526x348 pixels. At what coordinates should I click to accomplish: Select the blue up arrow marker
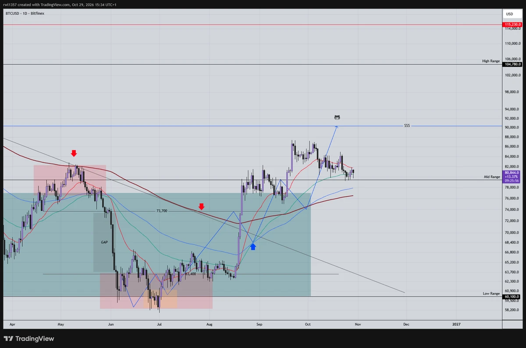pyautogui.click(x=253, y=247)
